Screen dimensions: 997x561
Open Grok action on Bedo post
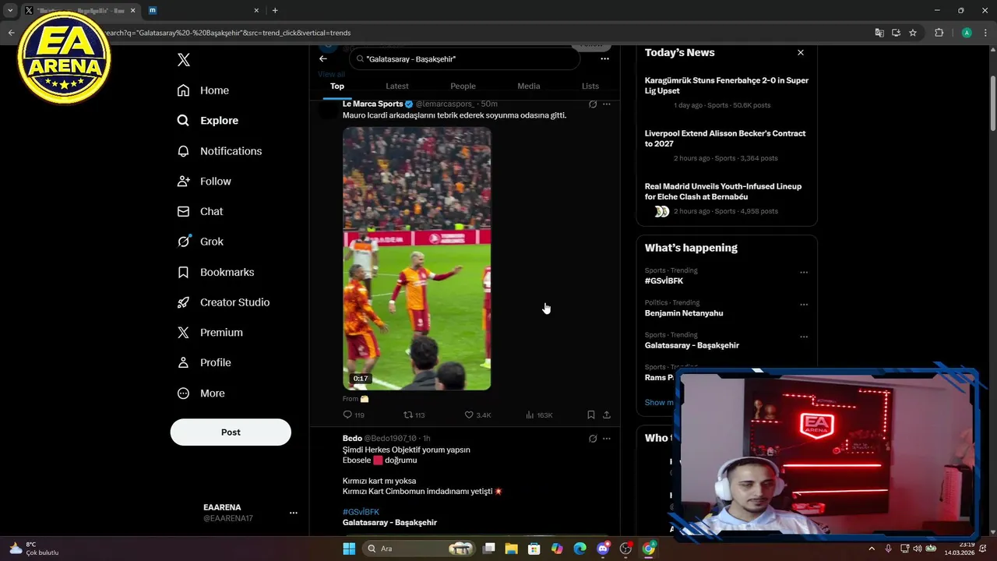point(593,439)
